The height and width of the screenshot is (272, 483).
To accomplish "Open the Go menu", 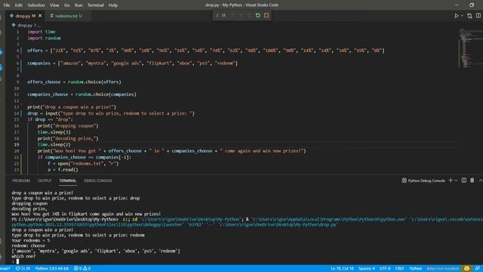I will (67, 5).
